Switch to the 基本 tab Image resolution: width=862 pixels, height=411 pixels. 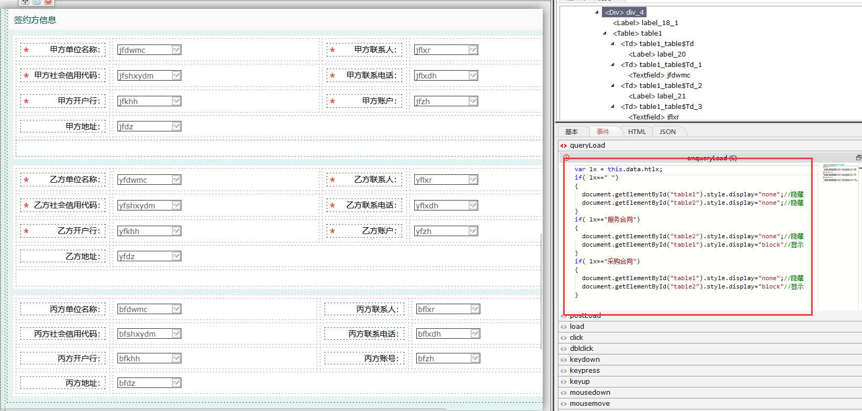click(572, 132)
